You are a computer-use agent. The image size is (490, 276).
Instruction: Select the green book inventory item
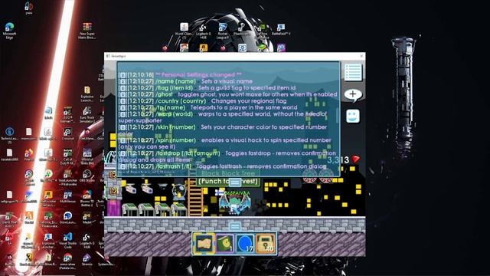[224, 243]
